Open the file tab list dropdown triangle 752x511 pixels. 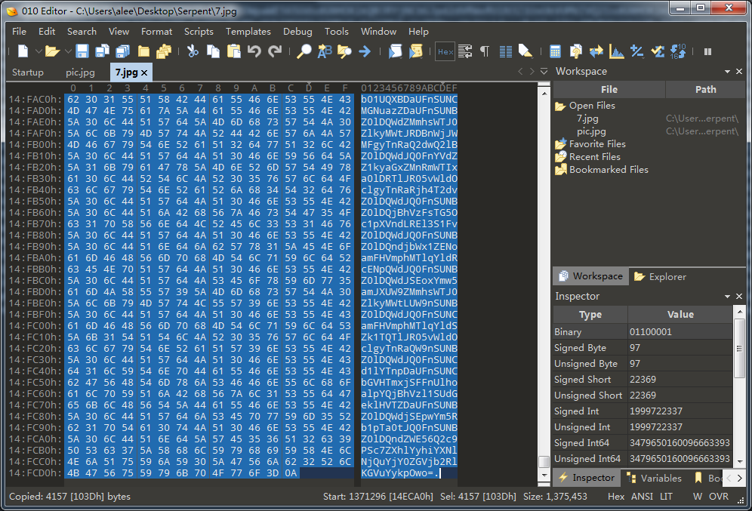544,72
